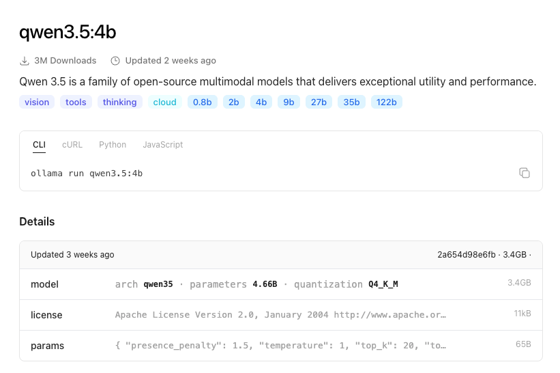
Task: Click the clock icon beside Updated
Action: (x=115, y=61)
